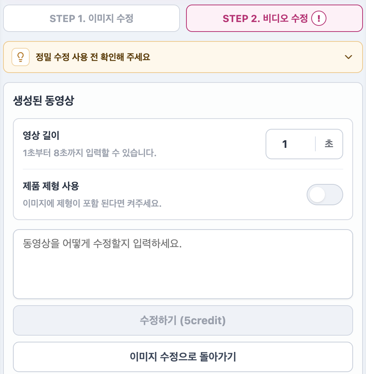Click the divider line inside the duration input

(x=315, y=144)
